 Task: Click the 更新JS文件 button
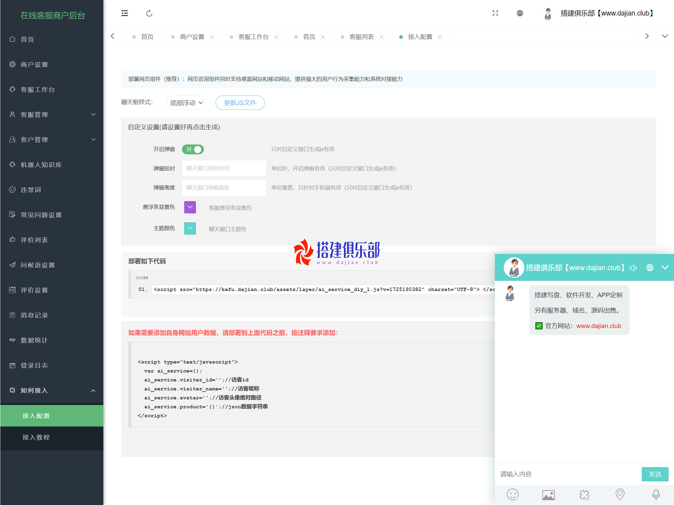point(240,103)
